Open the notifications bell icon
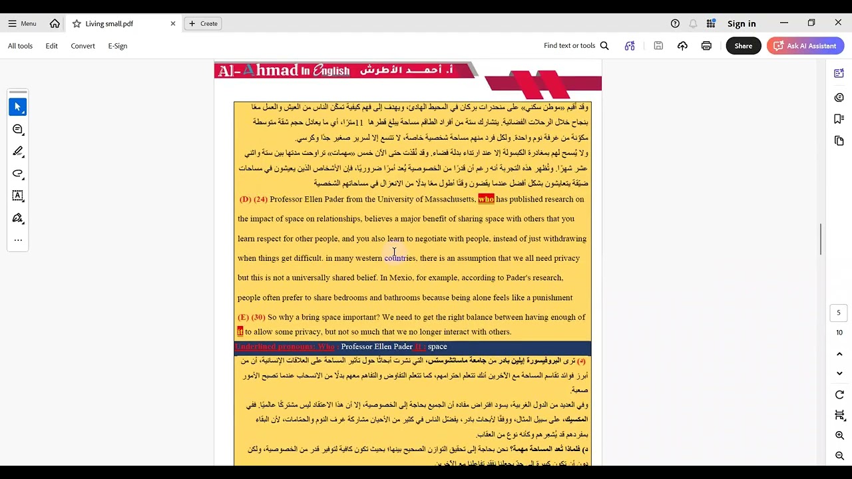This screenshot has width=852, height=479. coord(693,23)
